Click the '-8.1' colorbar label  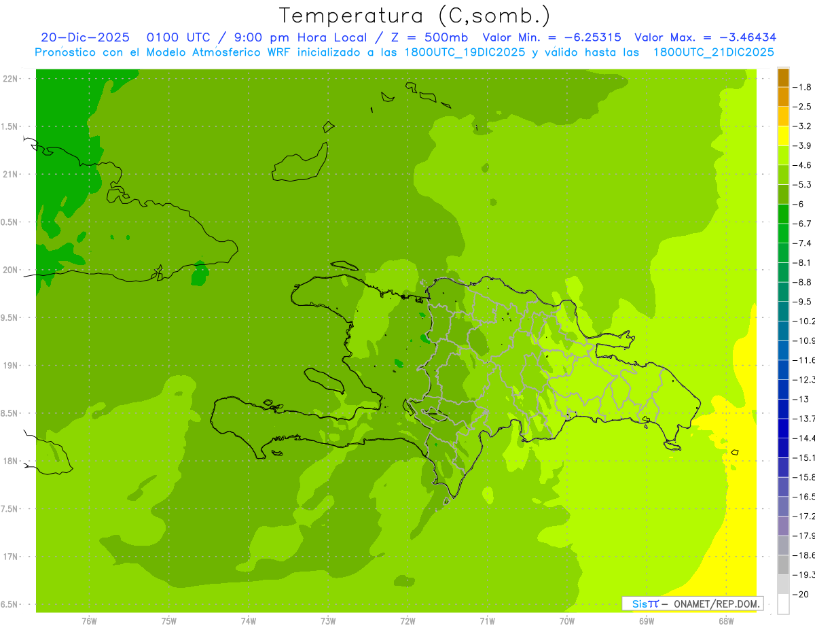click(802, 262)
